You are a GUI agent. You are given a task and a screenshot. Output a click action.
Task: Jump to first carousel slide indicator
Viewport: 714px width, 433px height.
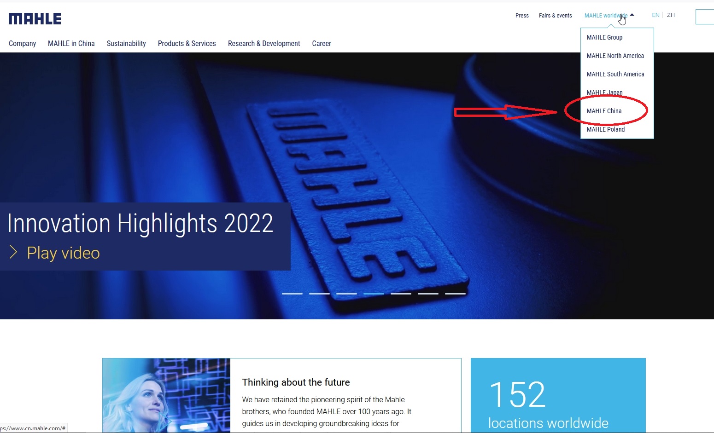coord(292,294)
